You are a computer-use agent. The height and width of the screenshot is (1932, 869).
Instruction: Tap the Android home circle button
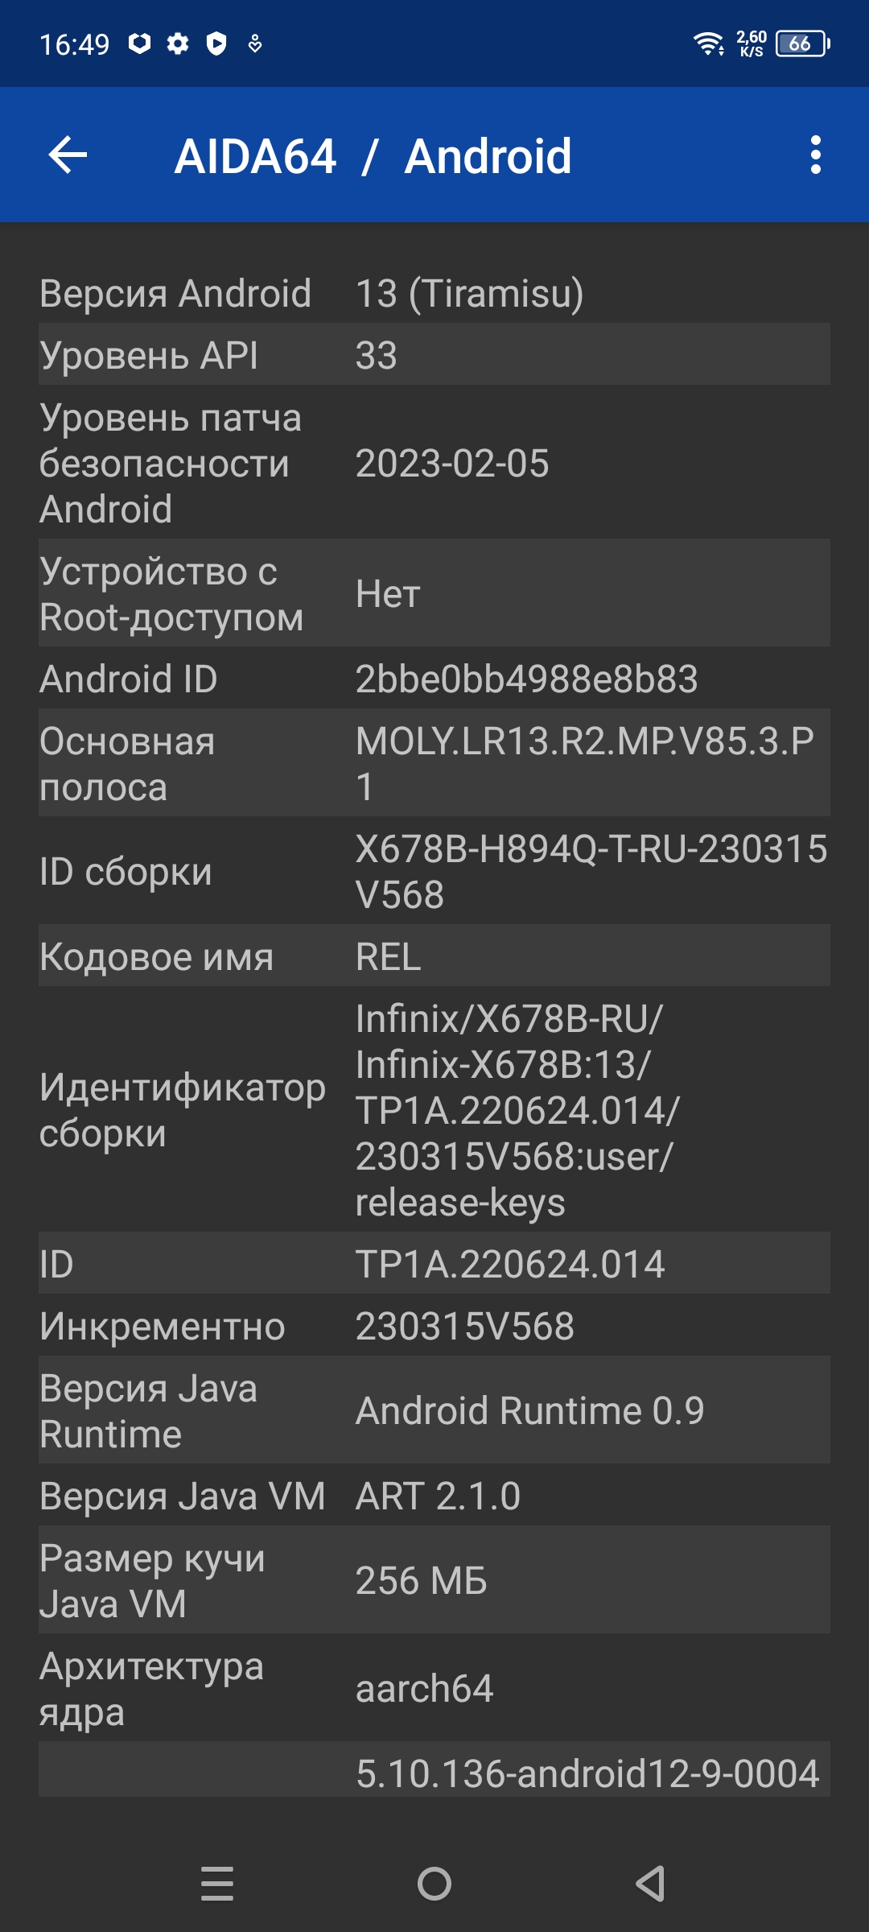pos(434,1884)
